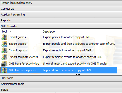The image size is (122, 93).
Task: Select the GMS transfer activity log name
Action: point(24,64)
